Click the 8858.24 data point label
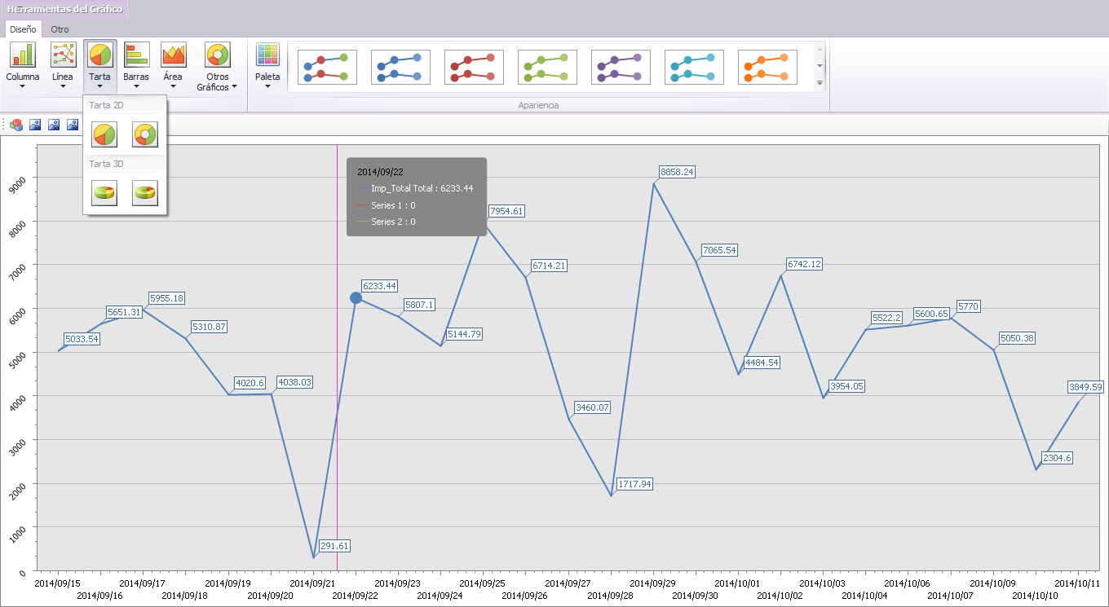Viewport: 1109px width, 607px height. (677, 172)
